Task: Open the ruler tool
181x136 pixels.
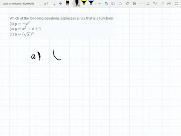Action: (127, 3)
